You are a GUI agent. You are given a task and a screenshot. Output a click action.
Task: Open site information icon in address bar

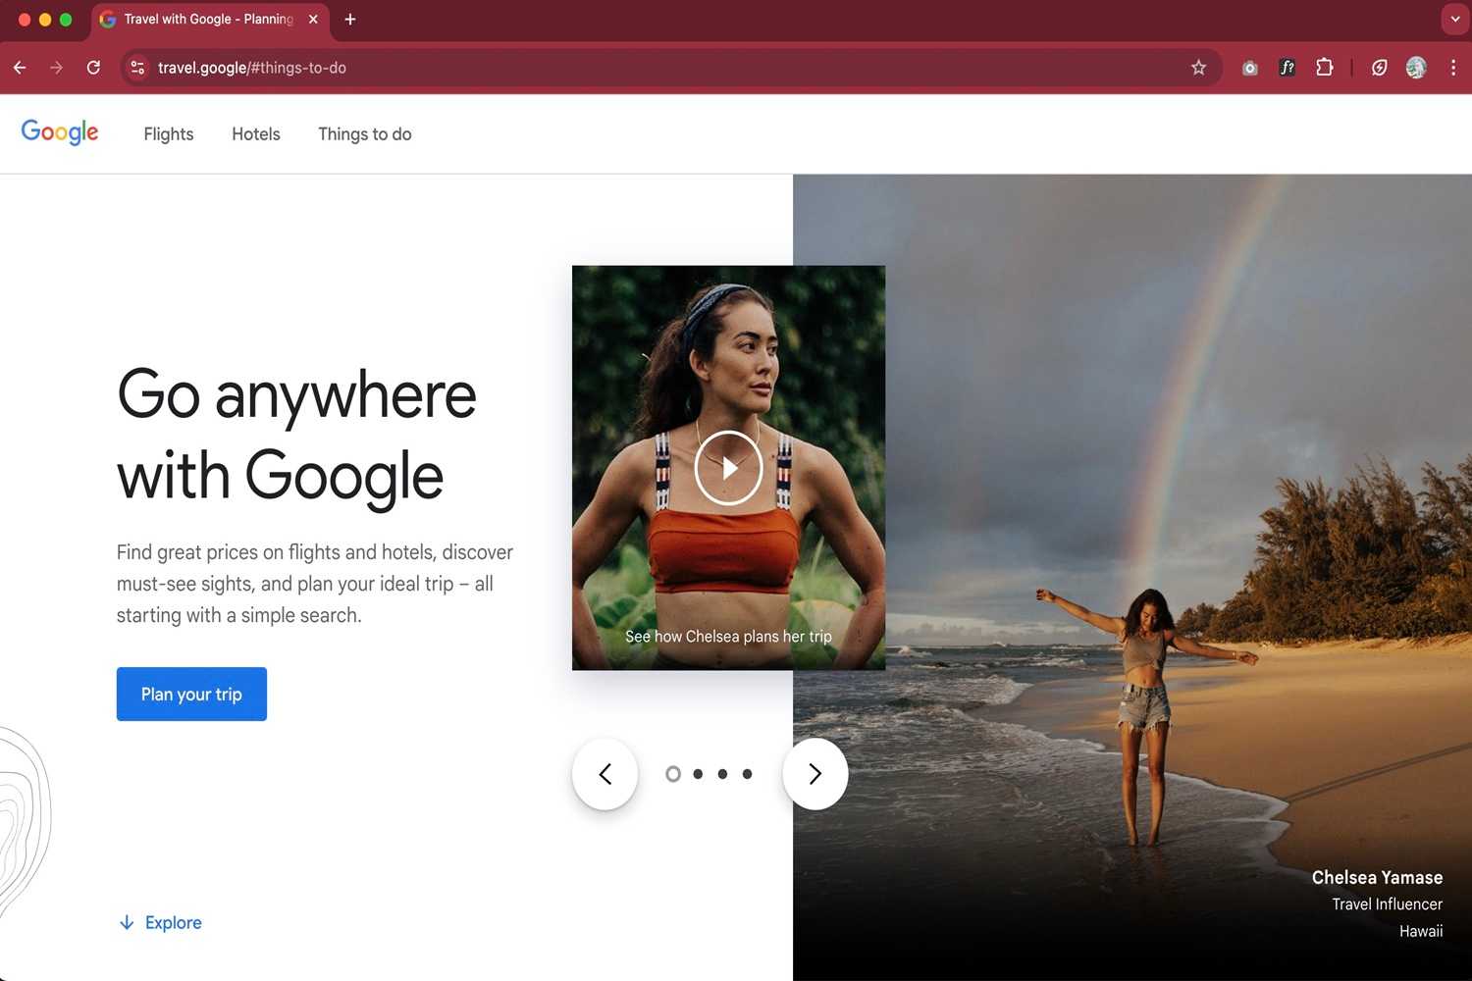click(x=137, y=68)
